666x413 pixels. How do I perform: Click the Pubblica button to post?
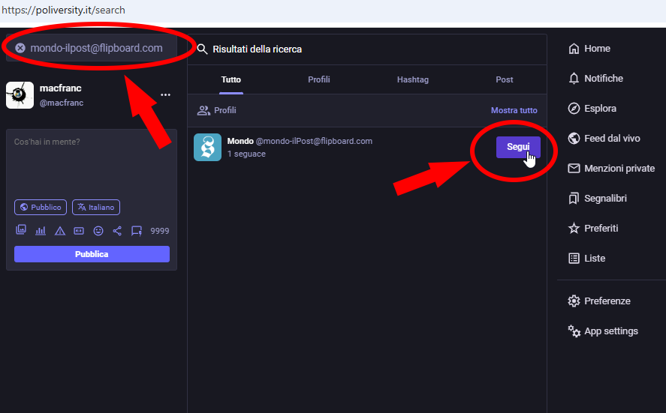pyautogui.click(x=92, y=254)
